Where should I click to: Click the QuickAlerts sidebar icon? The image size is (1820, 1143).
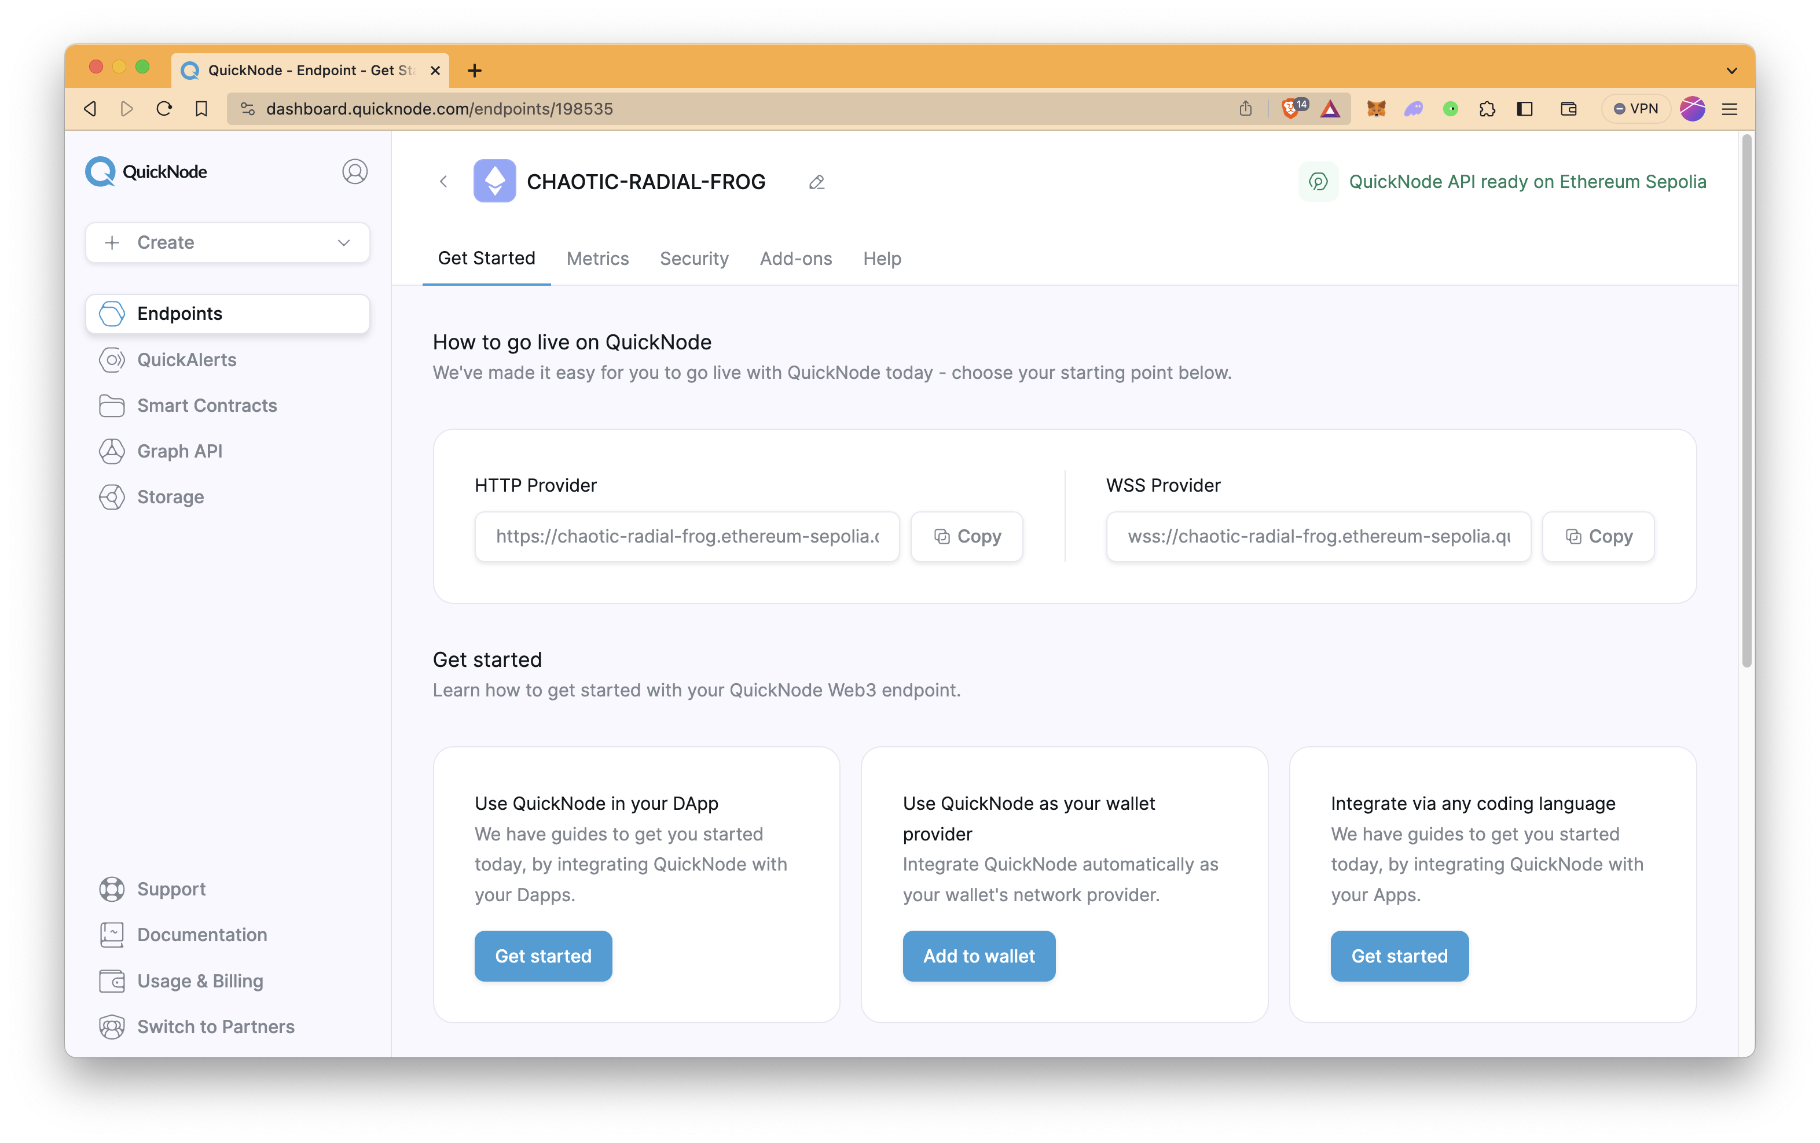[x=112, y=360]
